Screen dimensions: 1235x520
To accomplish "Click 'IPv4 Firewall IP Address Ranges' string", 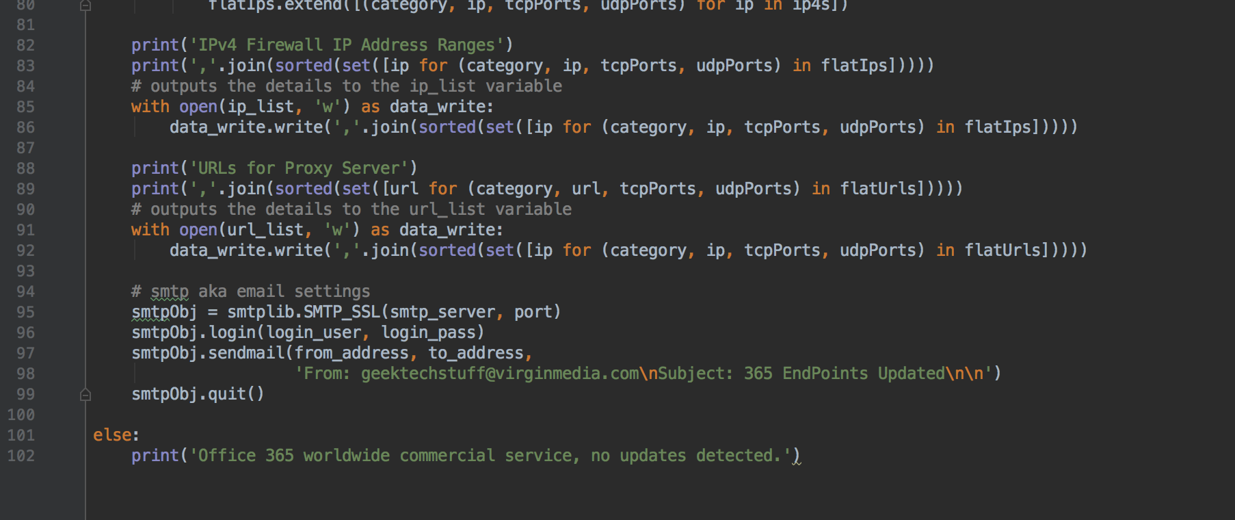I will (346, 45).
